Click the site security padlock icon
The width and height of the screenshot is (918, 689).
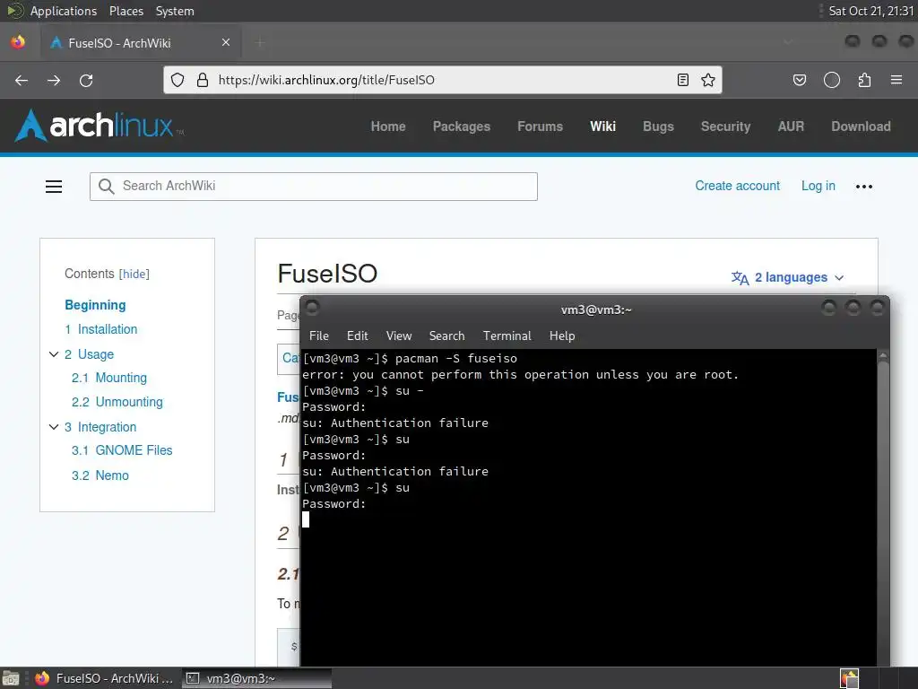click(x=203, y=80)
